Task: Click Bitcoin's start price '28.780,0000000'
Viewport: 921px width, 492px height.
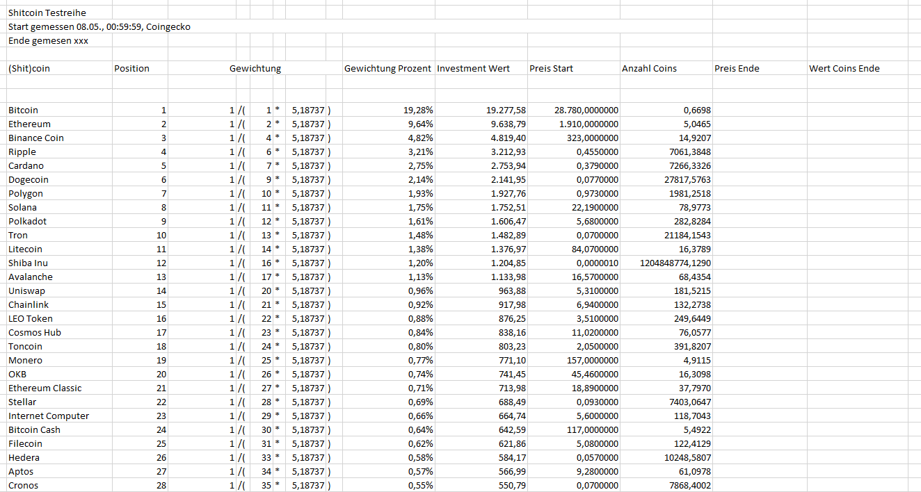Action: 573,110
